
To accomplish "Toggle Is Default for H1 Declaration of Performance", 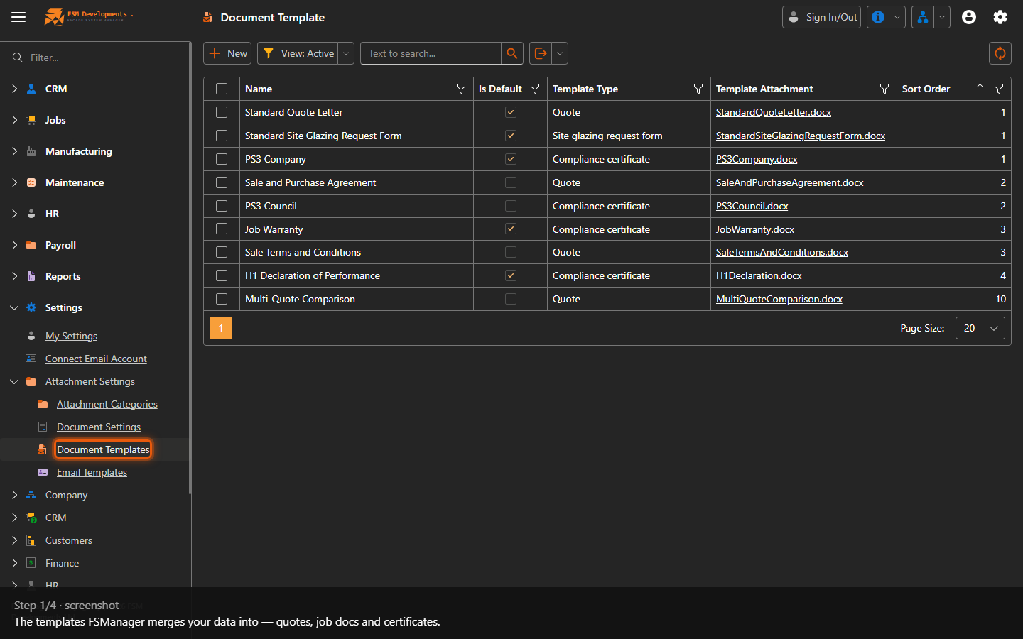I will tap(511, 275).
